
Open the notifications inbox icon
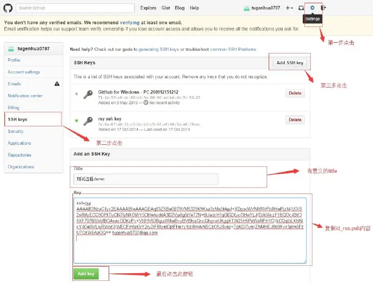coord(301,8)
